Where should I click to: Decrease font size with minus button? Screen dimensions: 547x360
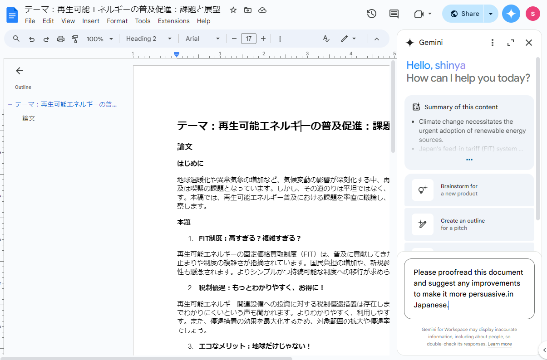(234, 39)
